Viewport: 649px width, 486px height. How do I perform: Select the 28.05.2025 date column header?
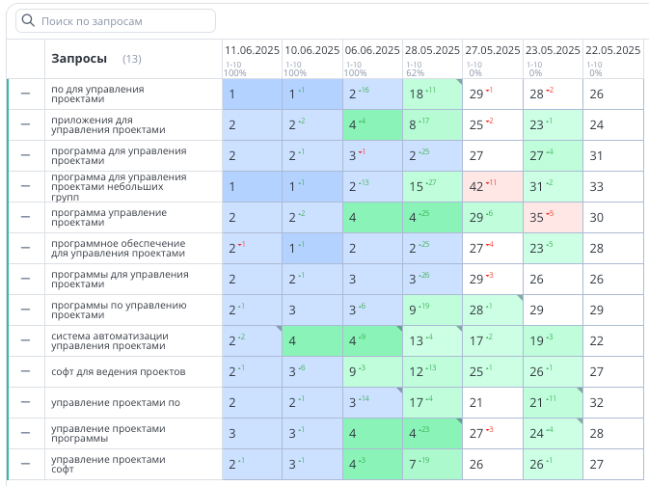point(431,50)
